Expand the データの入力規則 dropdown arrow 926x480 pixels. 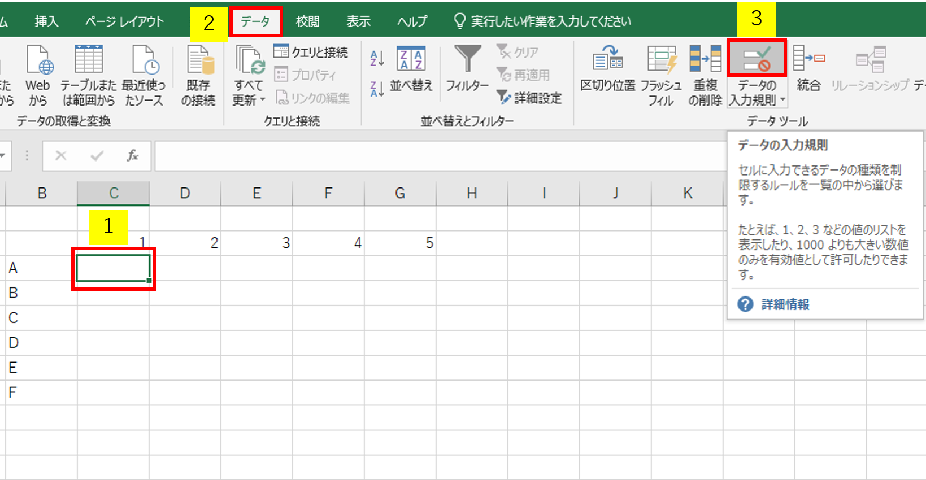tap(782, 101)
